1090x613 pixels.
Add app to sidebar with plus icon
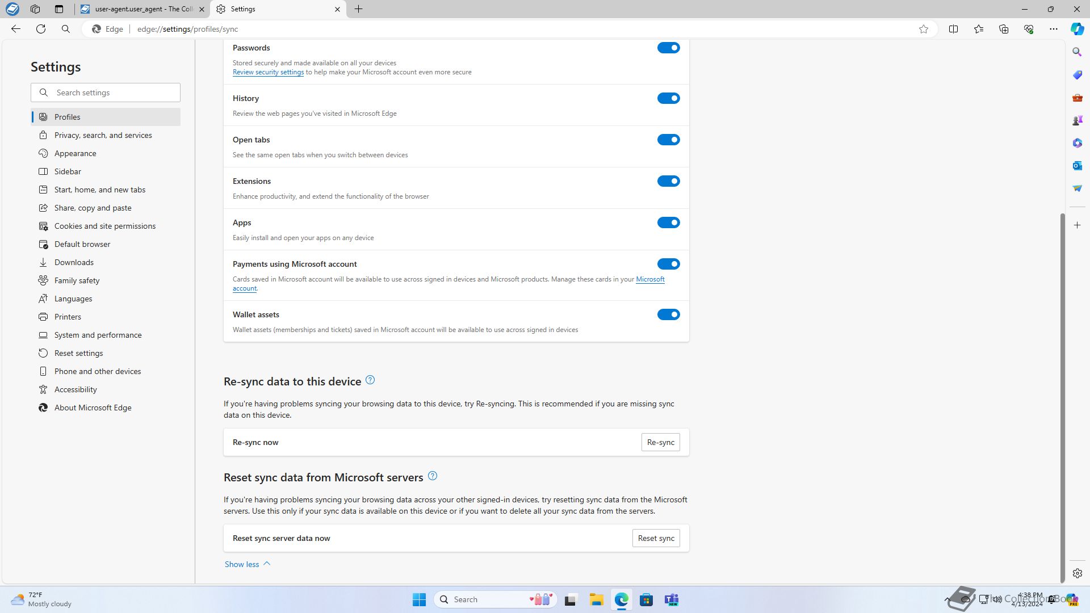coord(1077,225)
